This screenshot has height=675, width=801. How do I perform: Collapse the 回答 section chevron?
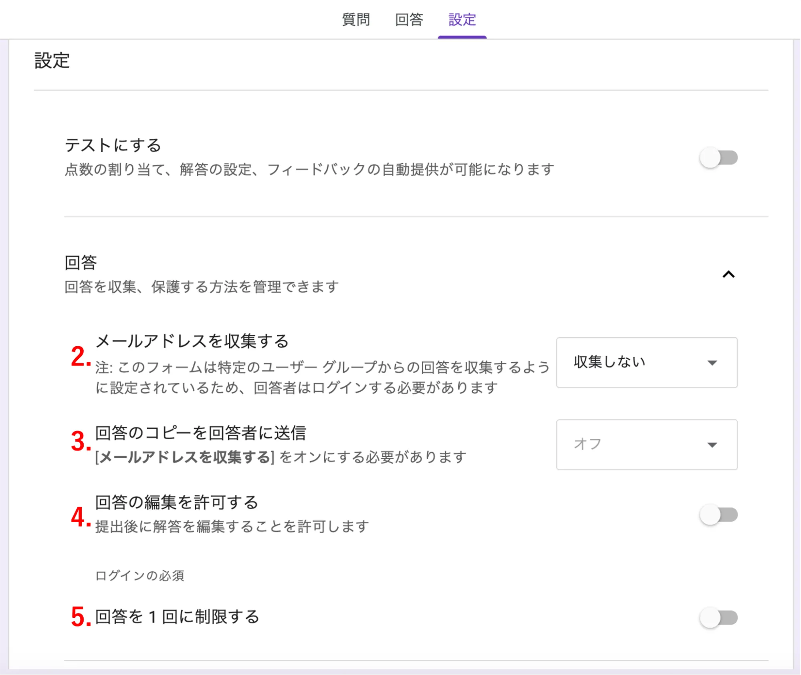[x=728, y=275]
